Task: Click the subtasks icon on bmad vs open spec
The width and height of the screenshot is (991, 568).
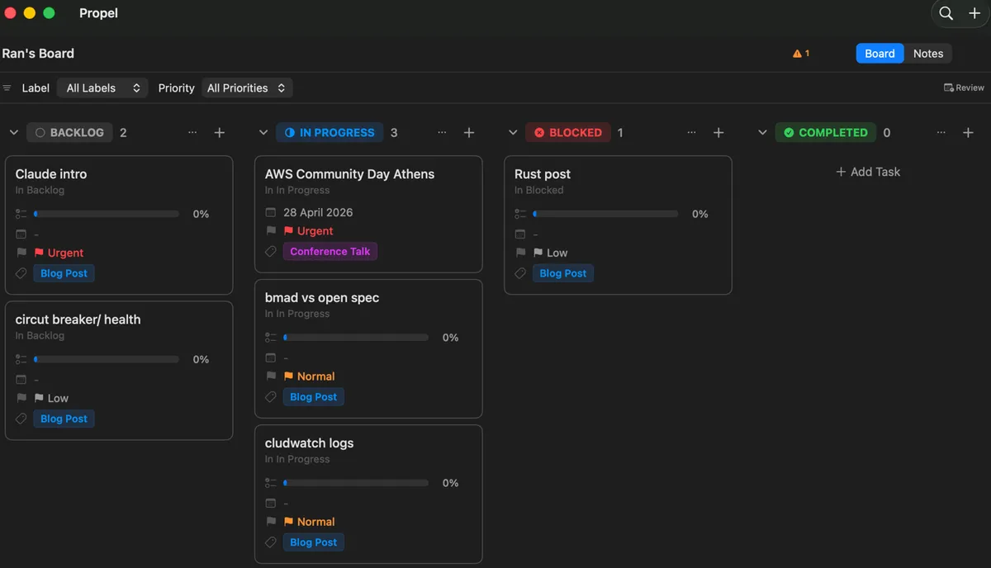Action: (x=270, y=337)
